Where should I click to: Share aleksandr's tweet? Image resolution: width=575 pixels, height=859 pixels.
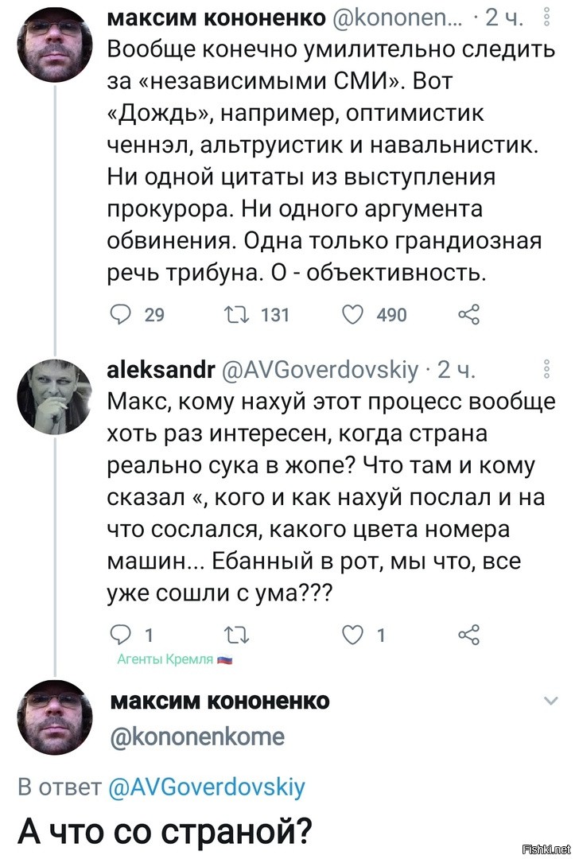pyautogui.click(x=468, y=635)
